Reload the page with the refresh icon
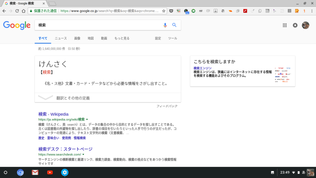The image size is (316, 178). coord(17,10)
